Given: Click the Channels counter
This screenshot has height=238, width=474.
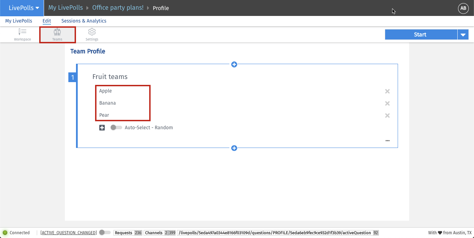Looking at the screenshot, I should point(160,233).
